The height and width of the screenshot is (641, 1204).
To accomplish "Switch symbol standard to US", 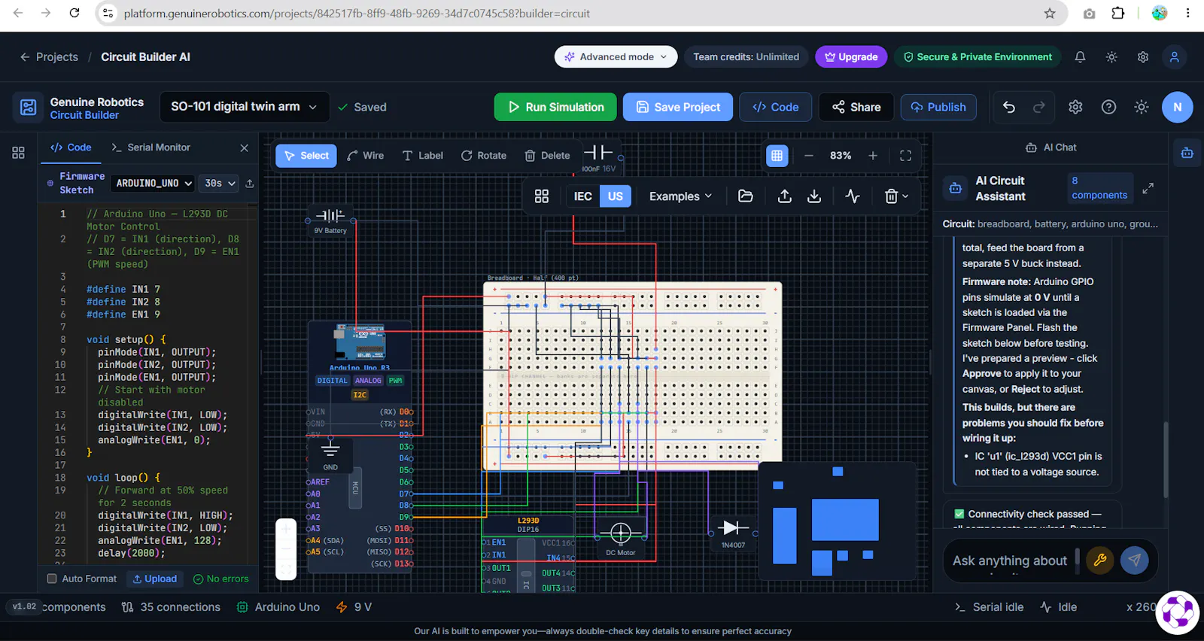I will coord(616,196).
